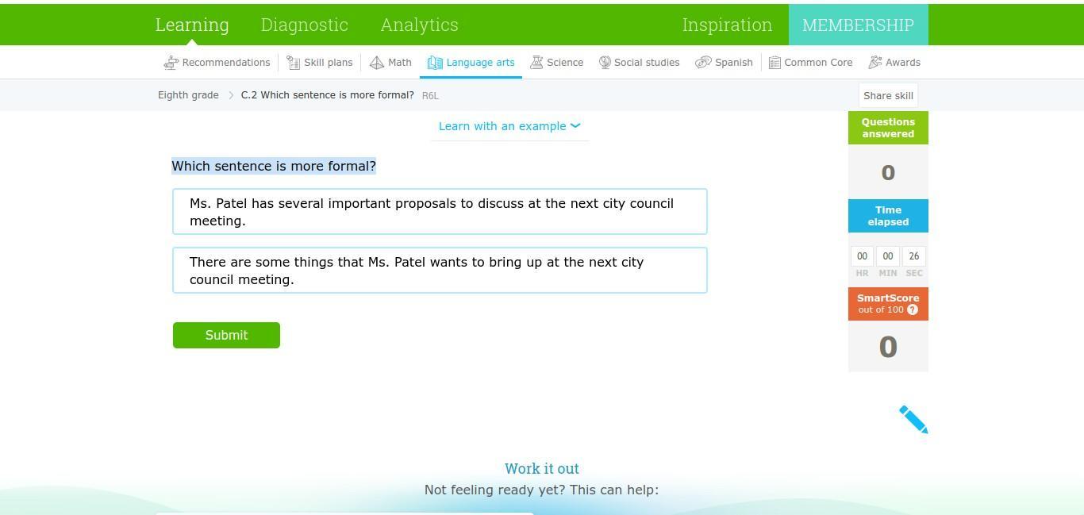This screenshot has width=1084, height=515.
Task: Open the Analytics tab
Action: click(419, 25)
